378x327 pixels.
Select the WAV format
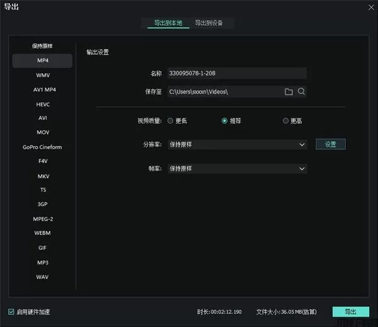point(42,277)
